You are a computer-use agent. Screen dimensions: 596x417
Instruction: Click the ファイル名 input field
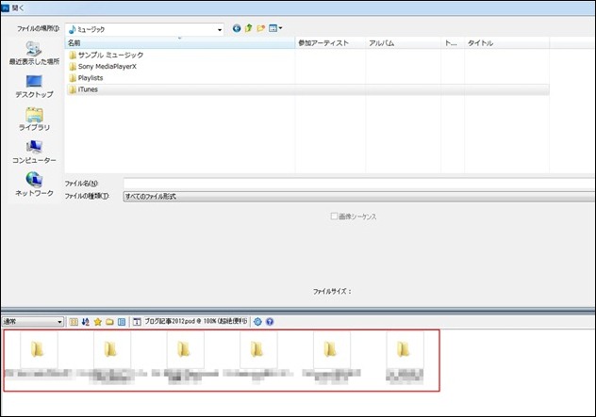click(x=358, y=183)
